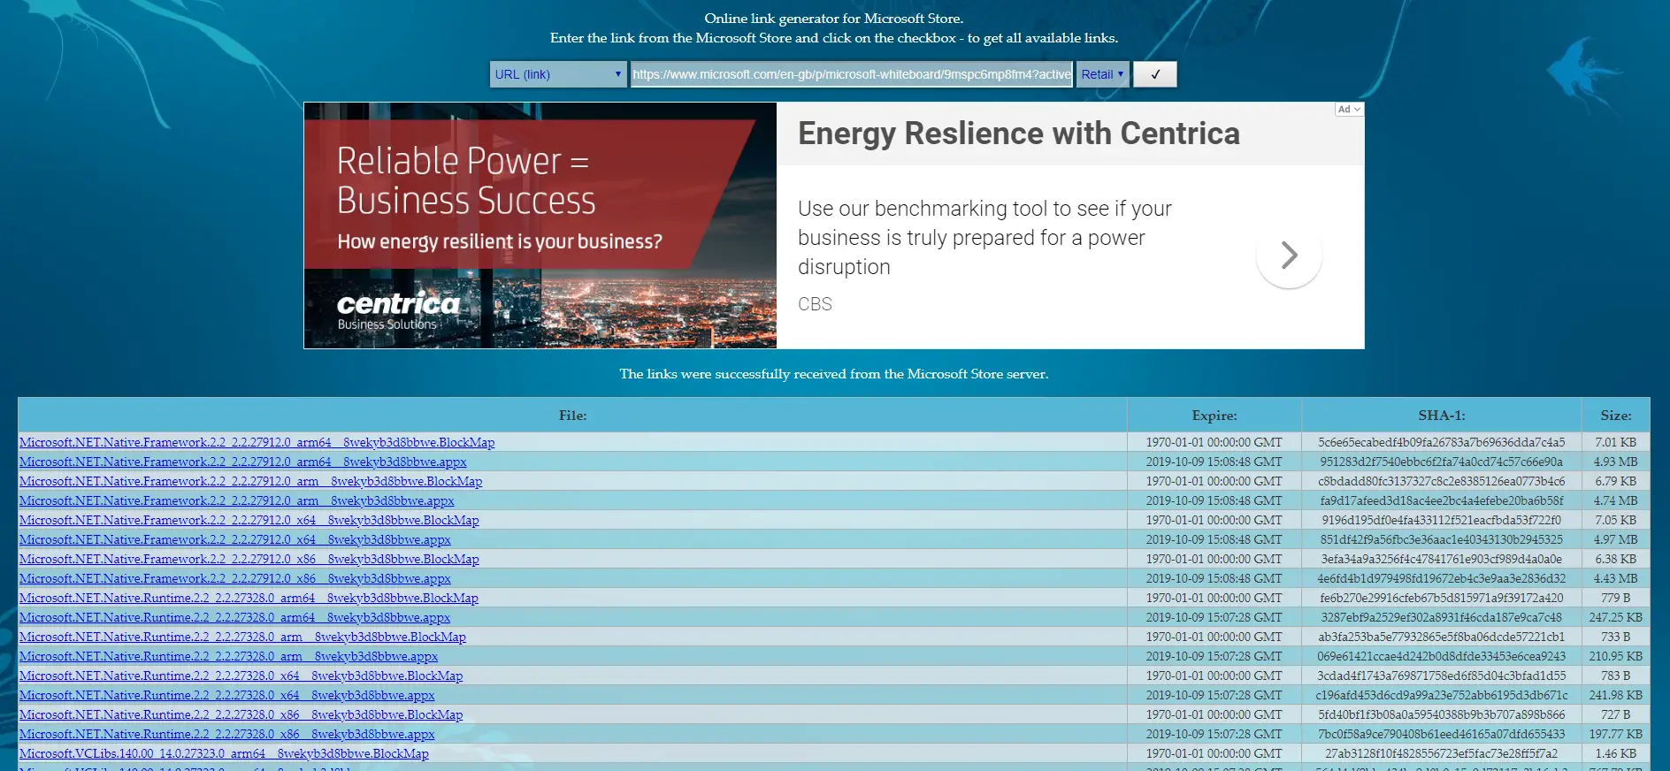Open the Retail ring dropdown
Viewport: 1670px width, 771px height.
(1102, 74)
